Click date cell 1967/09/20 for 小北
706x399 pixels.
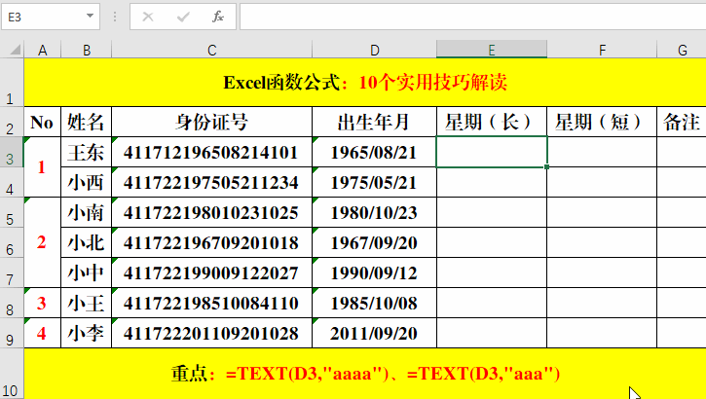coord(374,242)
